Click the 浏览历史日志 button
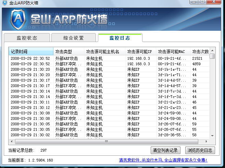The image size is (225, 168). pos(200,150)
